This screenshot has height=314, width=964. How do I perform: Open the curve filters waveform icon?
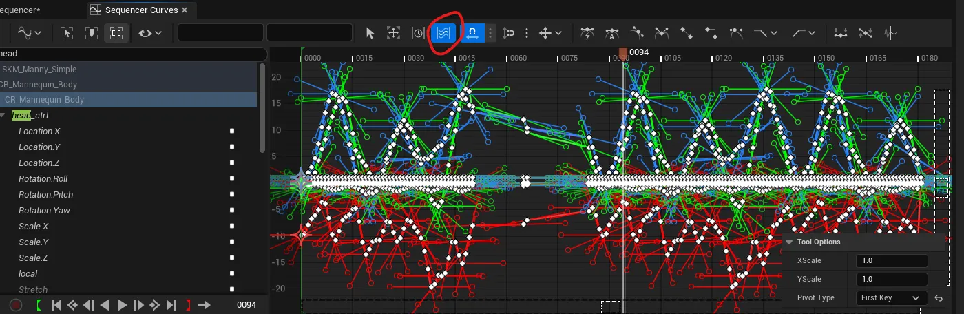[x=890, y=32]
